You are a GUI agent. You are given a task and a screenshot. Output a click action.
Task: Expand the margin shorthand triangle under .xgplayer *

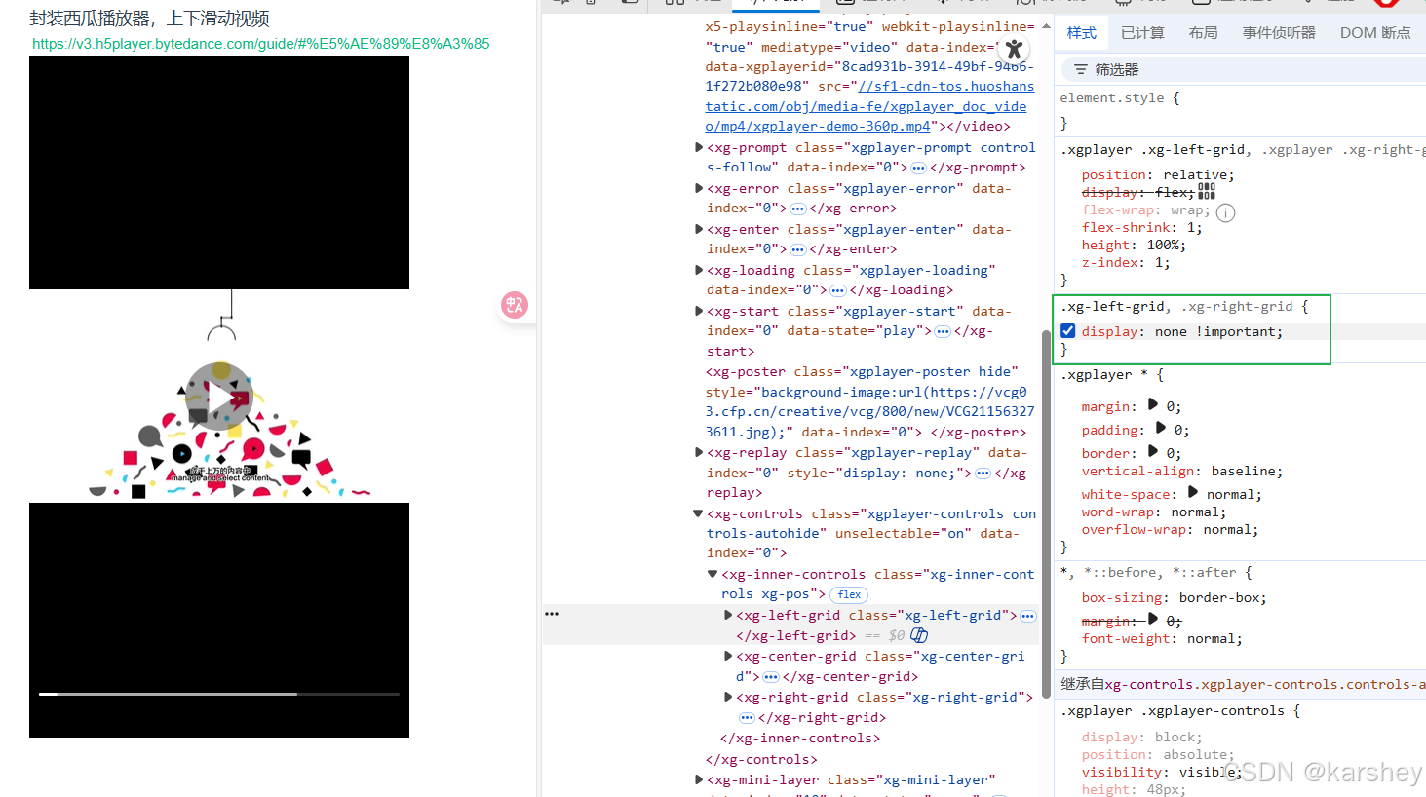tap(1153, 404)
